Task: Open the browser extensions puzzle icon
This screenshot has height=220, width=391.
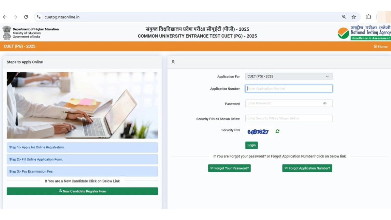Action: 369,17
